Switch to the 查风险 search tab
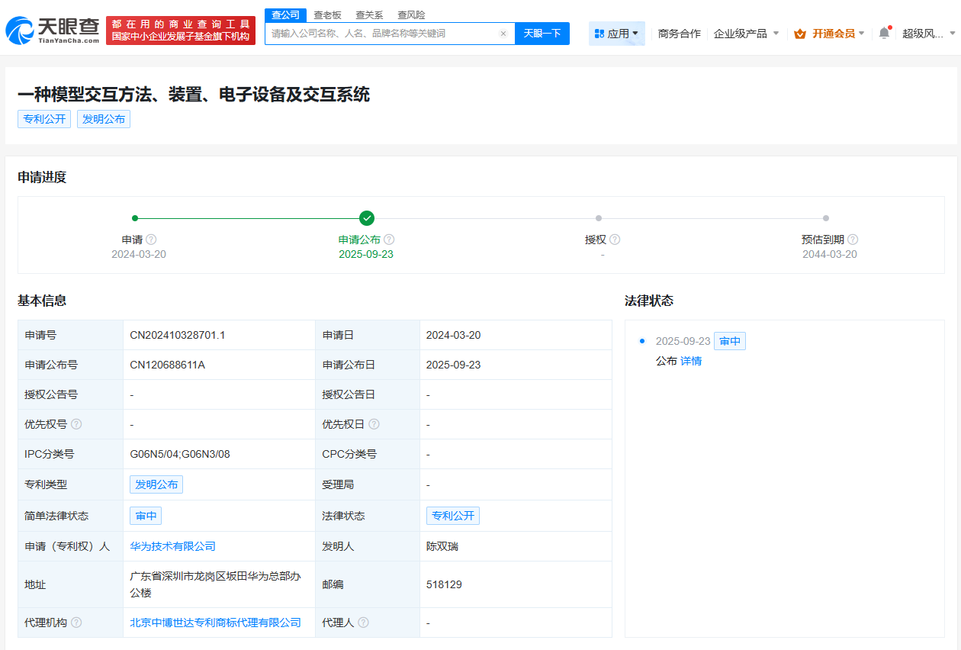 tap(410, 14)
